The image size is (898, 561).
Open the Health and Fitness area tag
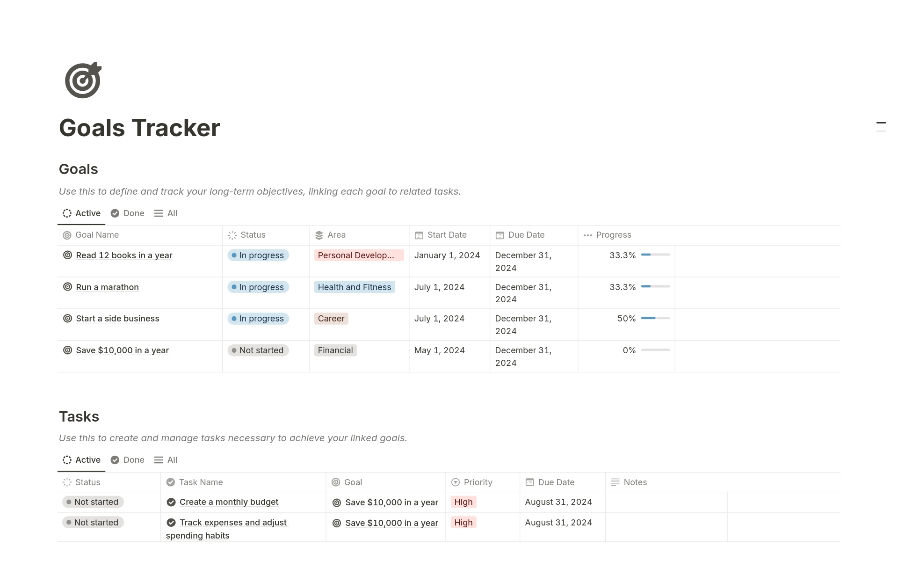pos(354,287)
